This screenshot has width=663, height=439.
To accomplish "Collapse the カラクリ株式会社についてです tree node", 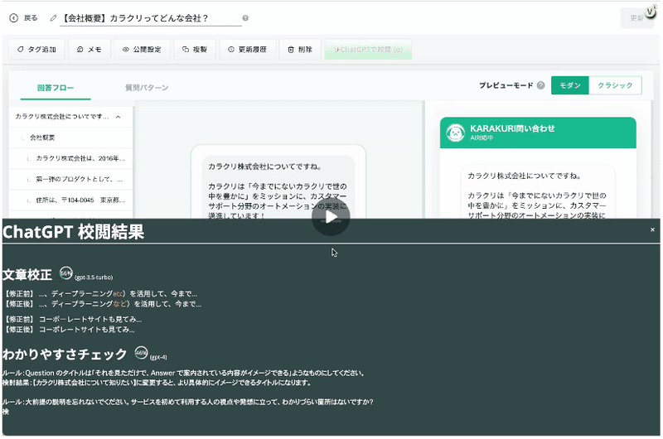I will (118, 117).
